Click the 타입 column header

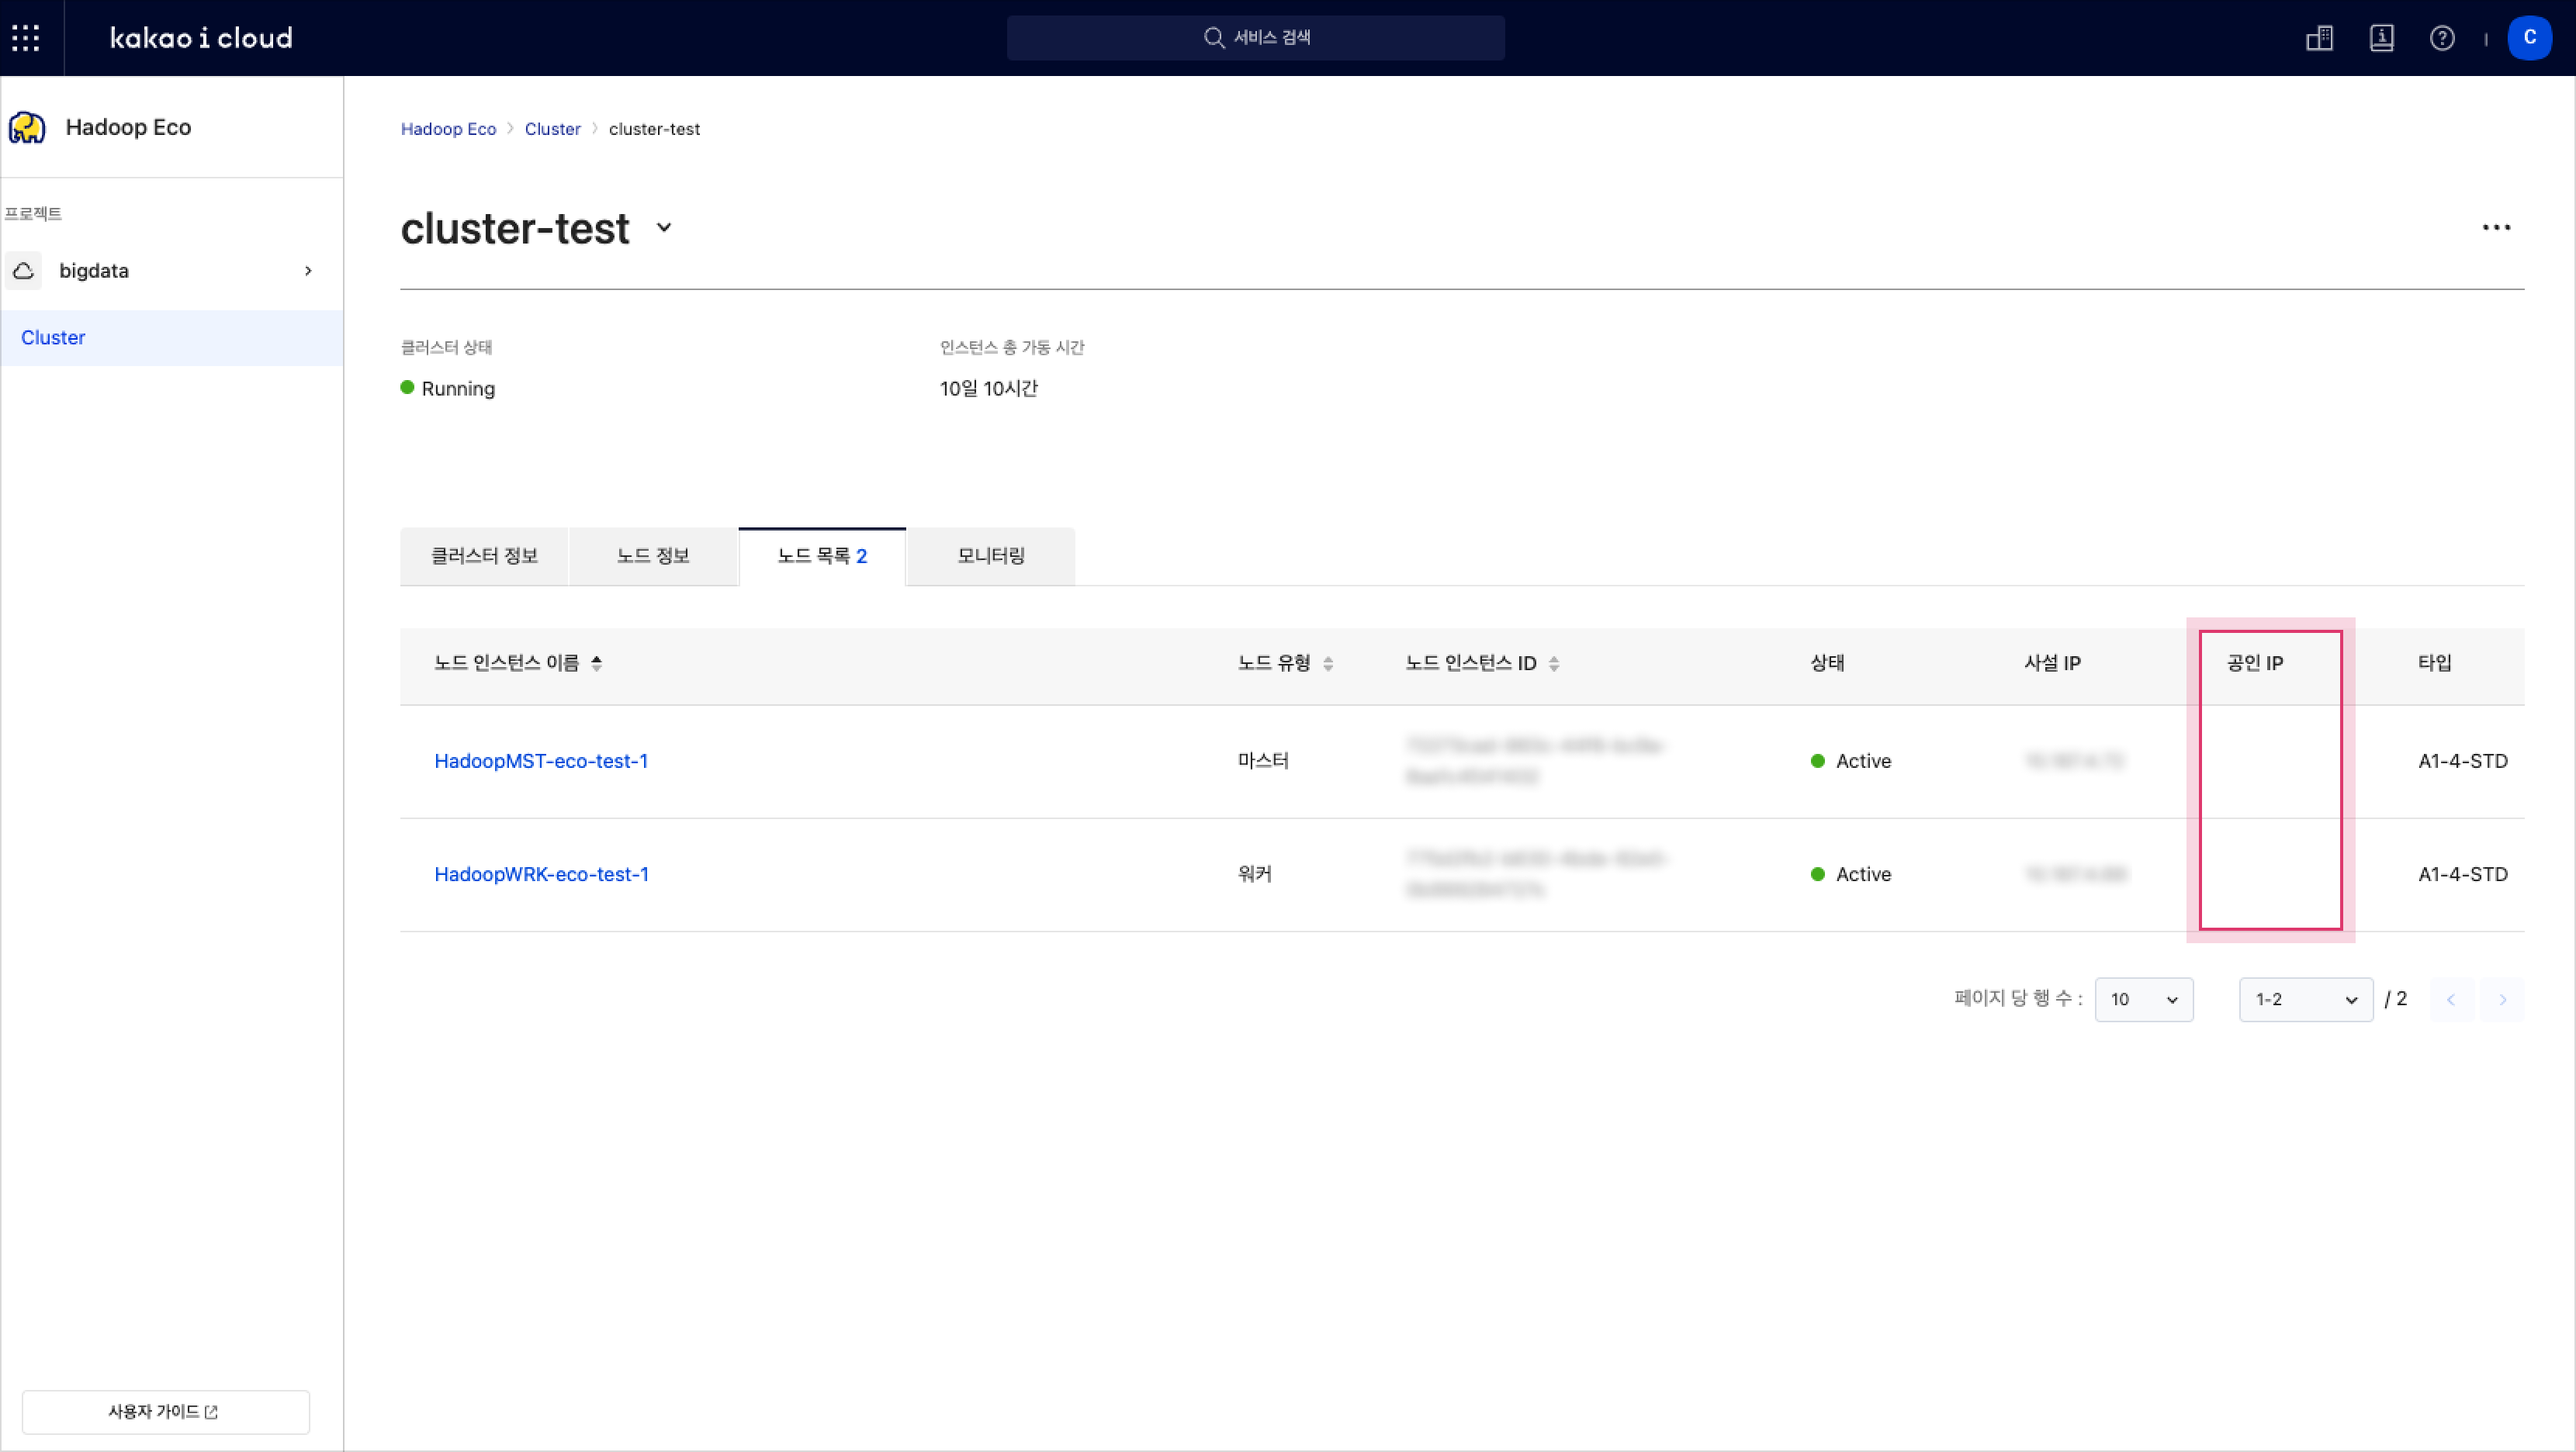2434,663
